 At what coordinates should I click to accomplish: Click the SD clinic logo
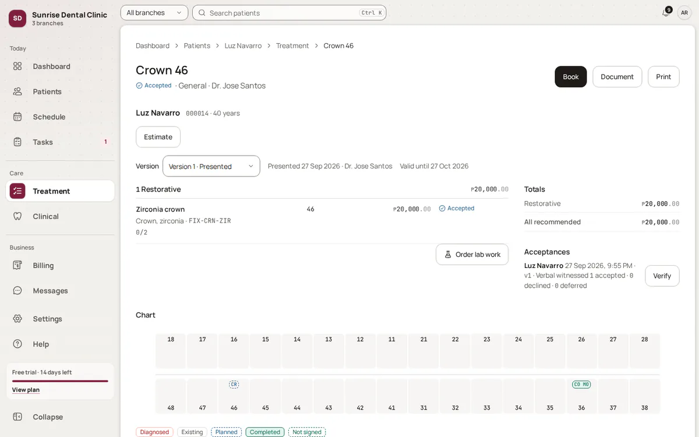pyautogui.click(x=17, y=18)
